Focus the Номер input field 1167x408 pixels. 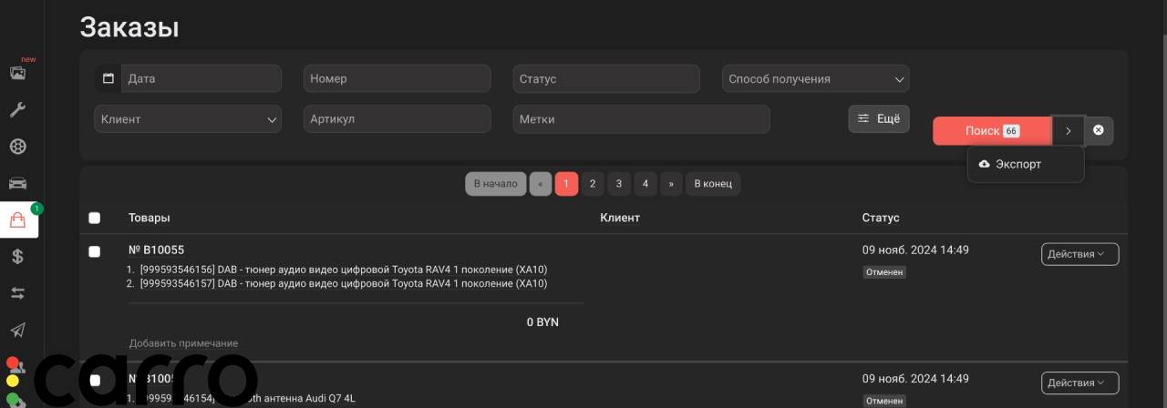click(x=397, y=78)
